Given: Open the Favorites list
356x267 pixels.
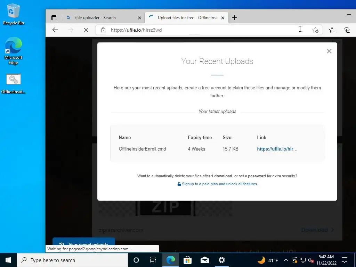Looking at the screenshot, I should tap(332, 30).
